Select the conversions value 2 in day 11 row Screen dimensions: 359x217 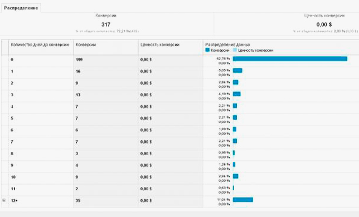pos(77,189)
